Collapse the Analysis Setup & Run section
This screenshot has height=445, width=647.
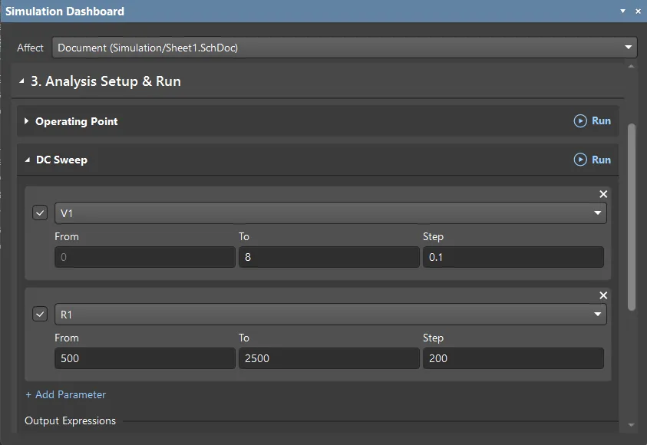tap(21, 81)
